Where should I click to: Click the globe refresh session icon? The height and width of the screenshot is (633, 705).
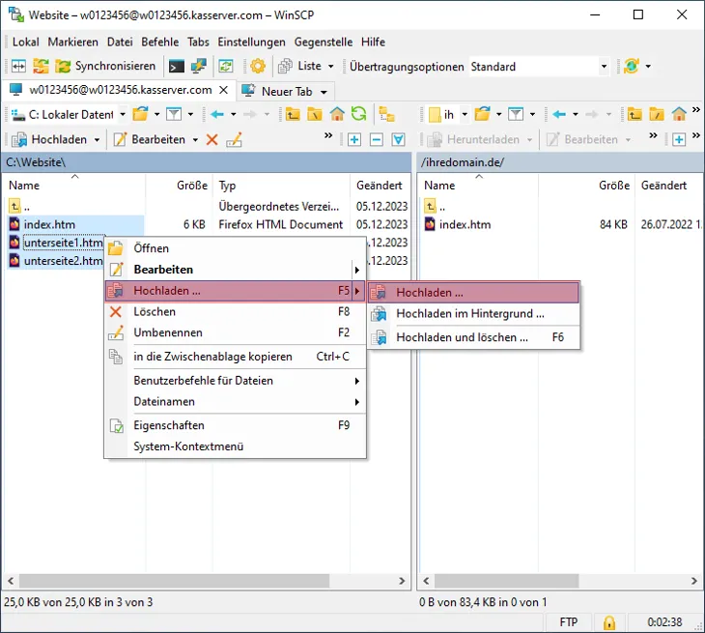point(632,66)
